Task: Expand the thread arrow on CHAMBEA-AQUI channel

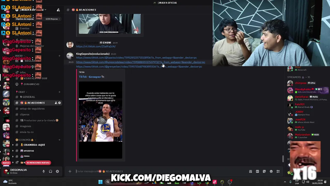Action: 13,145
